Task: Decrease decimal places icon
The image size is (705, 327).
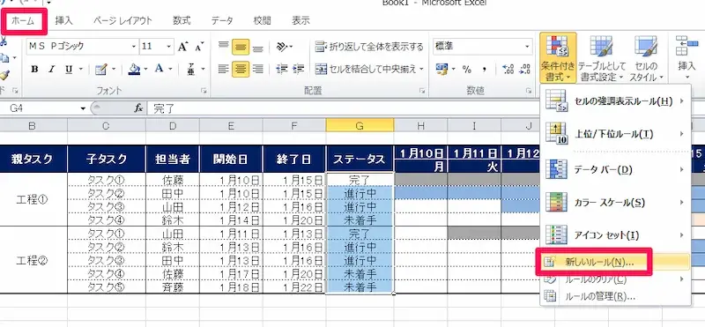Action: click(x=524, y=70)
